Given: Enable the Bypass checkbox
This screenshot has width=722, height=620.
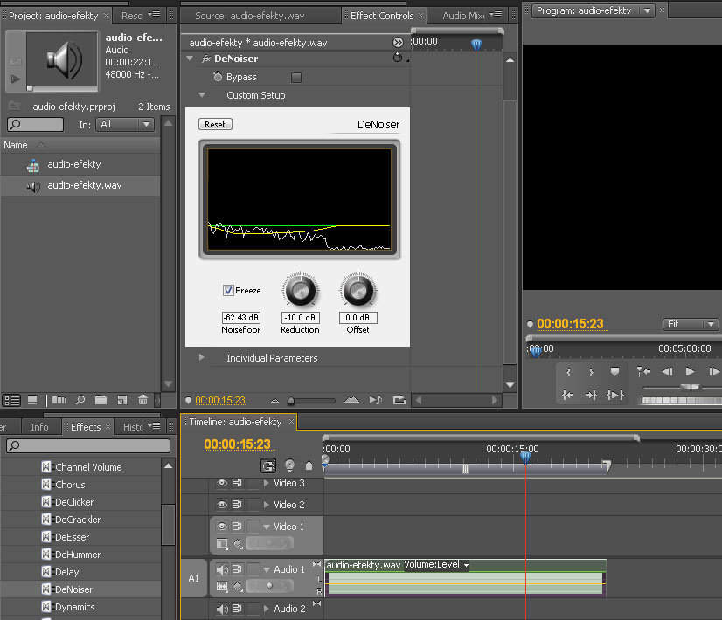Looking at the screenshot, I should click(x=296, y=77).
